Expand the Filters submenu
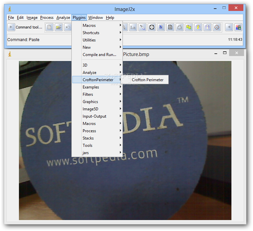The height and width of the screenshot is (231, 253). click(x=97, y=94)
